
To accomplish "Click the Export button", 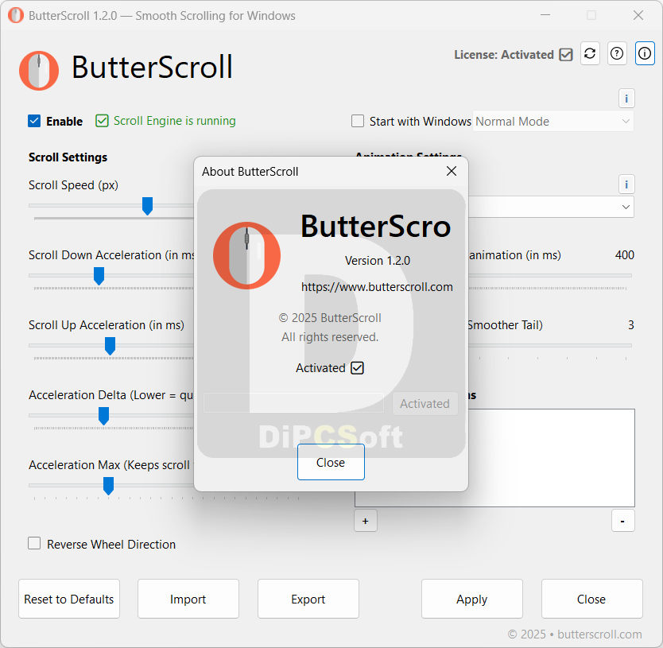I will click(308, 599).
